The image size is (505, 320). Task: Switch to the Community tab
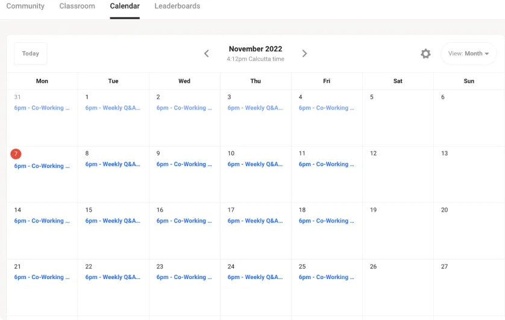pyautogui.click(x=25, y=6)
